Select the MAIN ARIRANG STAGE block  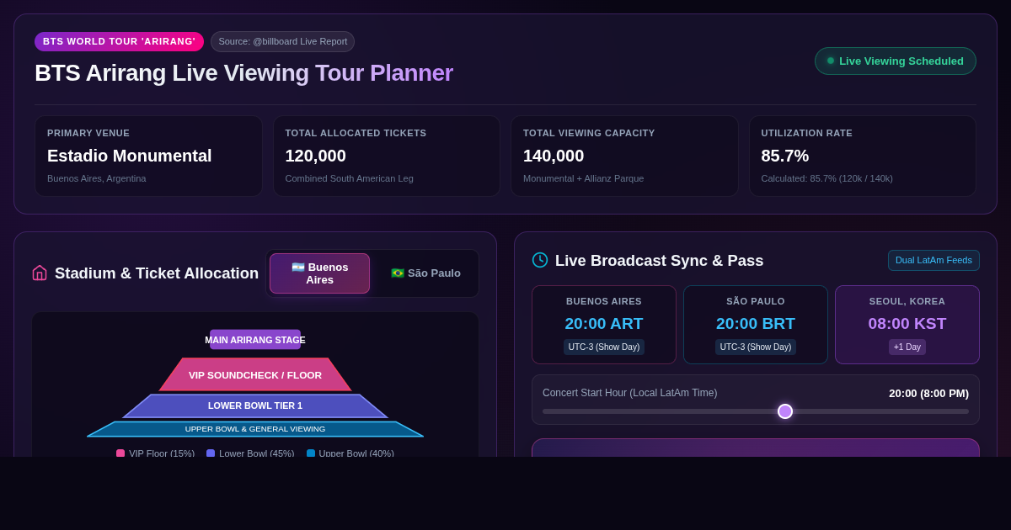[255, 340]
